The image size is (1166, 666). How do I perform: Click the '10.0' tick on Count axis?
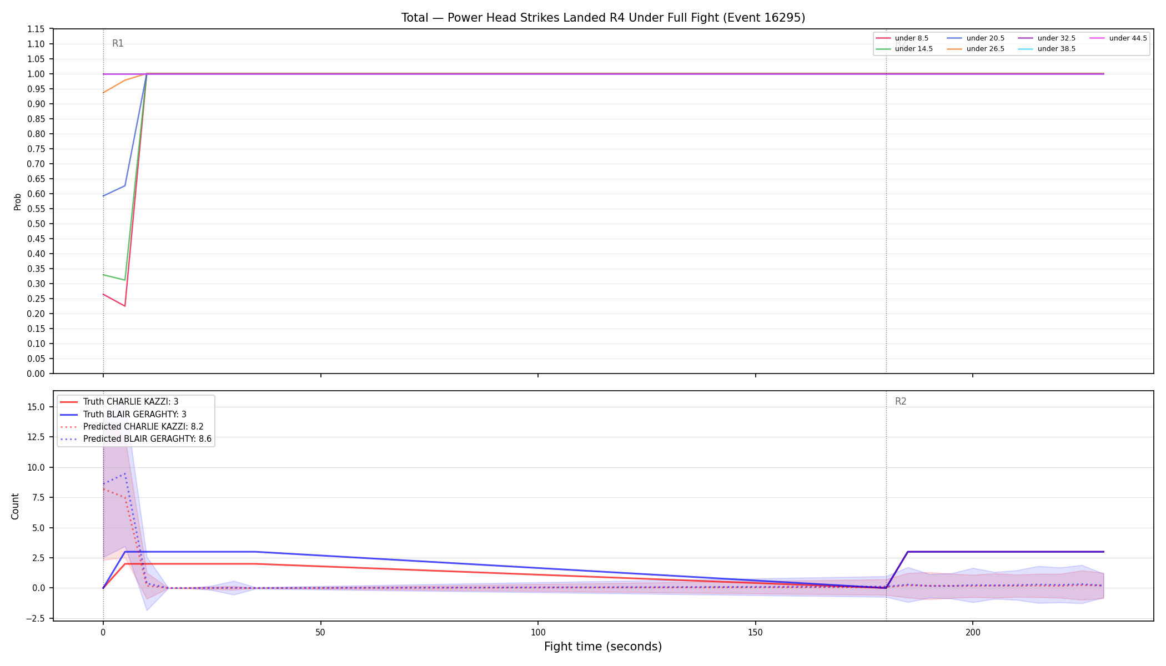coord(37,467)
